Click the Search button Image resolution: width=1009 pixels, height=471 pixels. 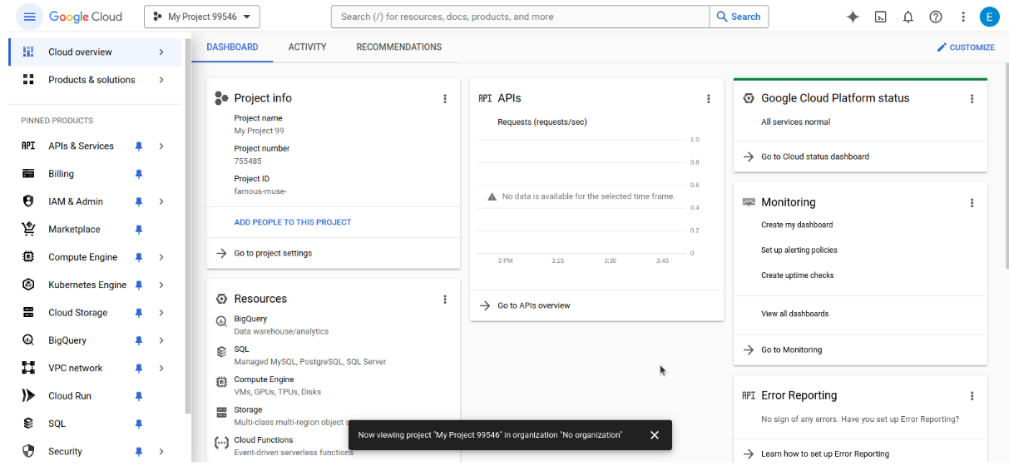[739, 17]
